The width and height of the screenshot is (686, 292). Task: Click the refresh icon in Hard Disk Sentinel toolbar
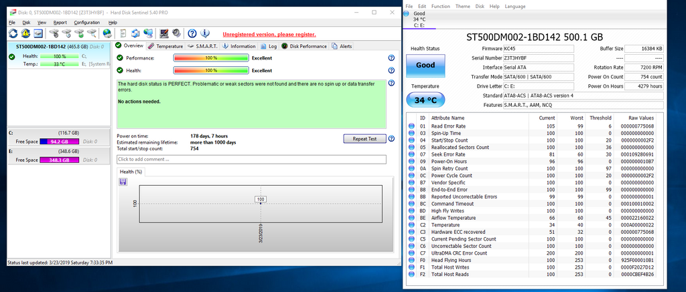tap(14, 33)
